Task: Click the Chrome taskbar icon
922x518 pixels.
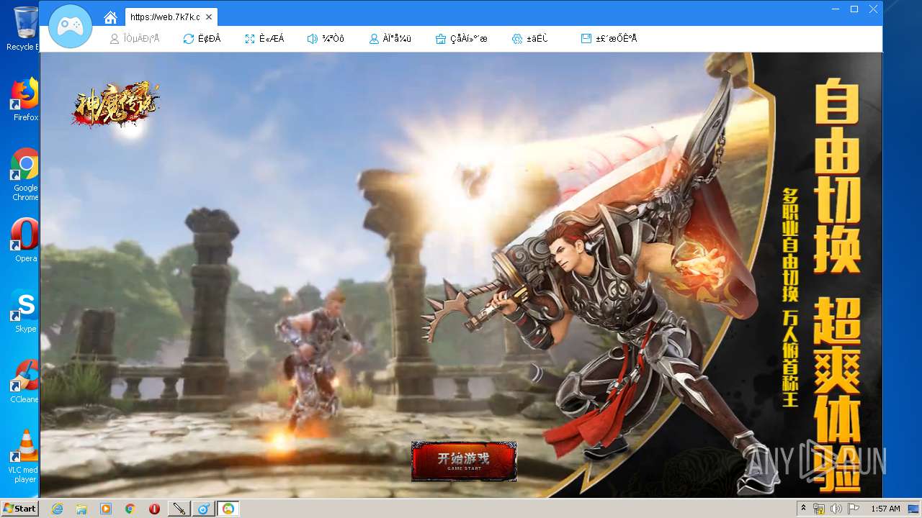Action: [x=130, y=509]
